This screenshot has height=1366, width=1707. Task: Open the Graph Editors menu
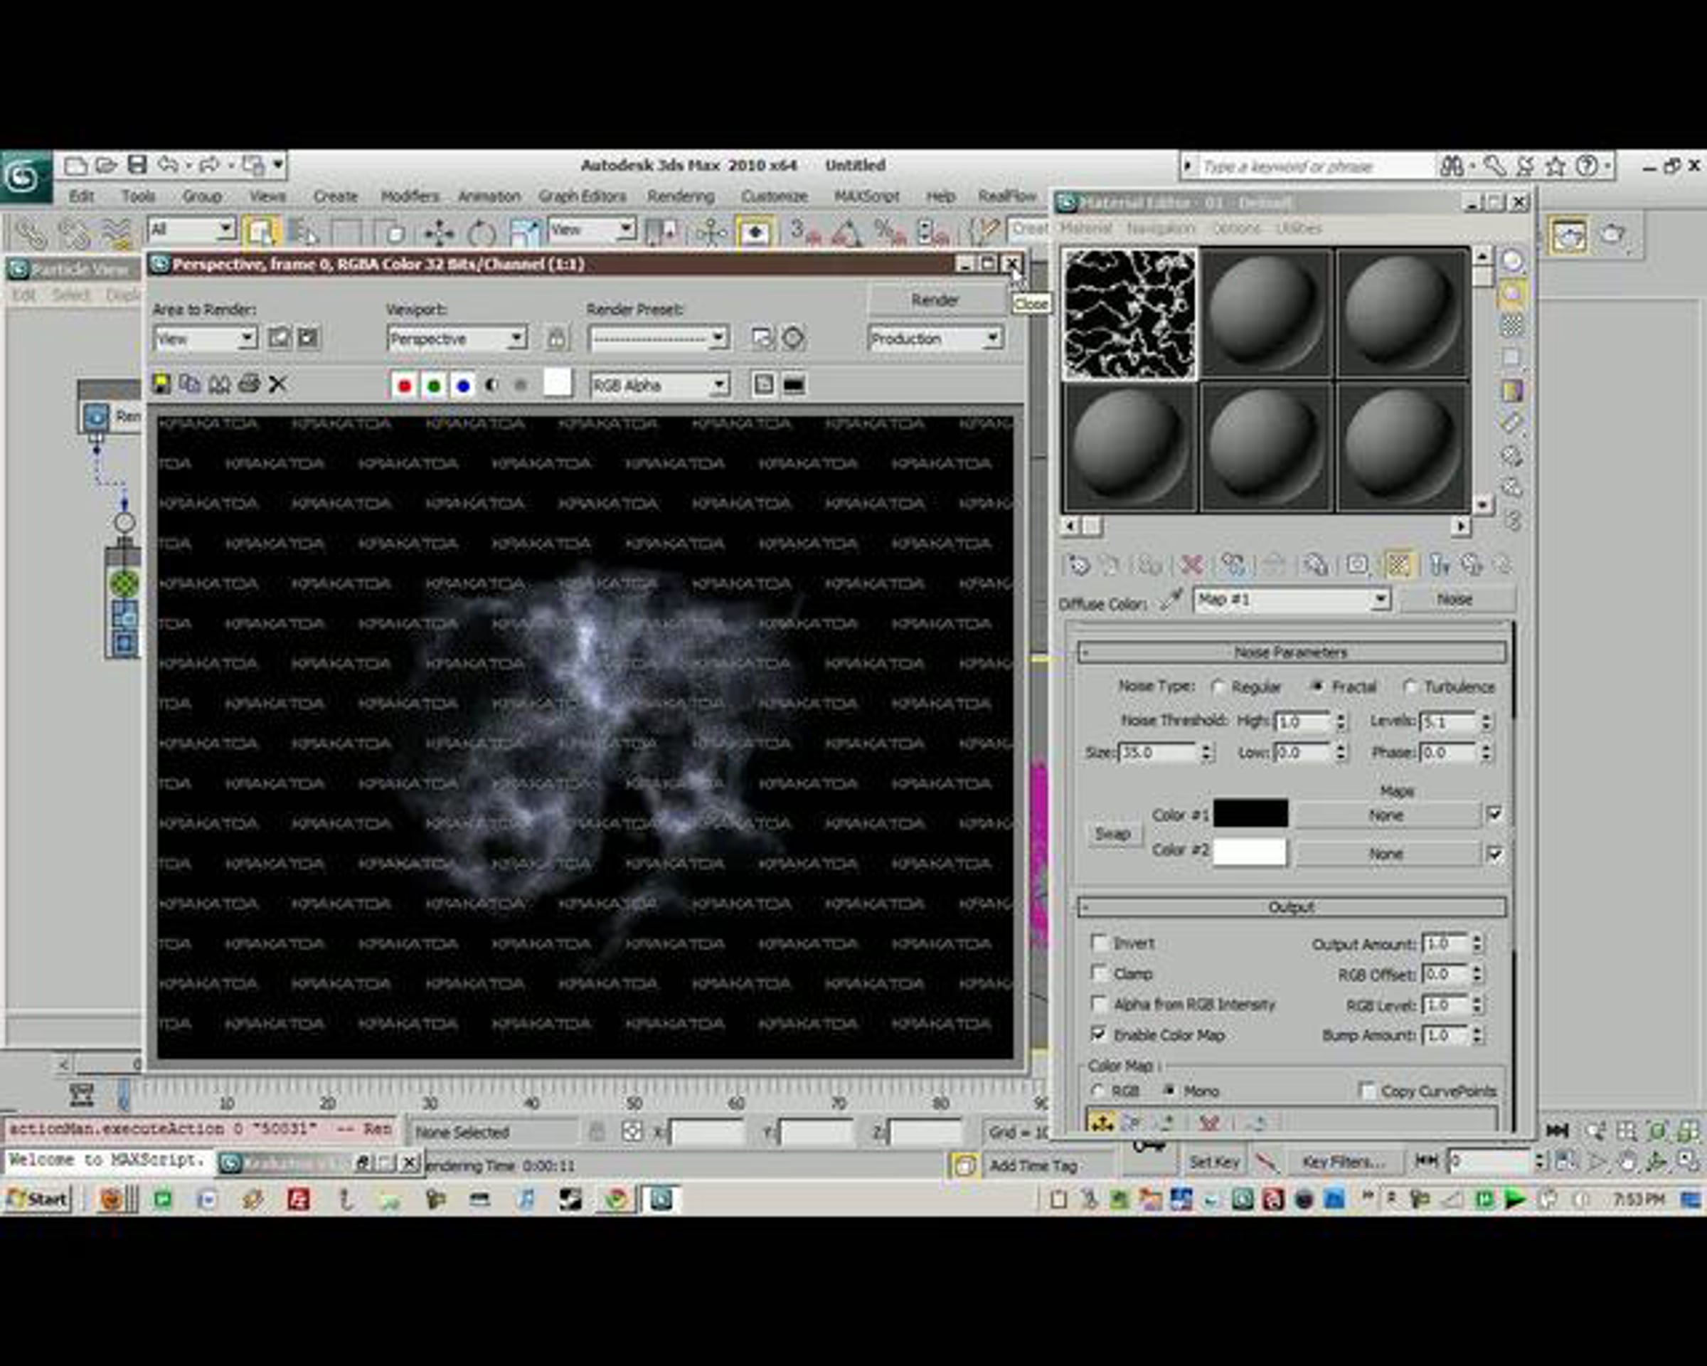coord(582,196)
